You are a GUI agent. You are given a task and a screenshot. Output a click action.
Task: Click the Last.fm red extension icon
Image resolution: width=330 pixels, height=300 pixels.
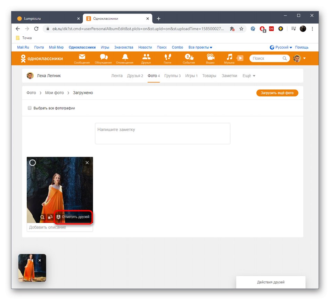coord(272,28)
